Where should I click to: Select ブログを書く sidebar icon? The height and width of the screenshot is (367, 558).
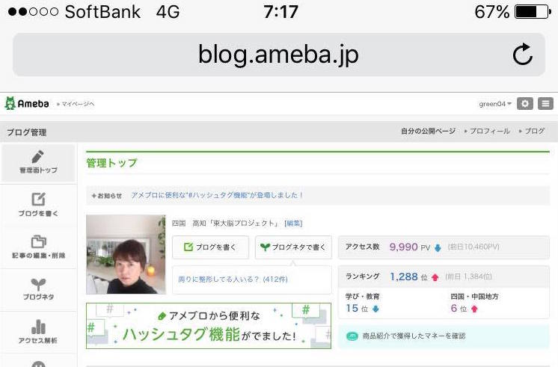pyautogui.click(x=38, y=205)
